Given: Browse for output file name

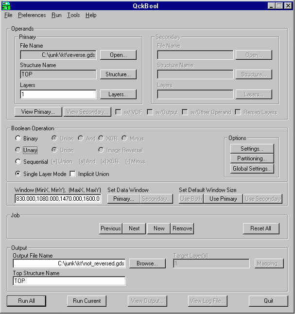Looking at the screenshot, I should (147, 263).
